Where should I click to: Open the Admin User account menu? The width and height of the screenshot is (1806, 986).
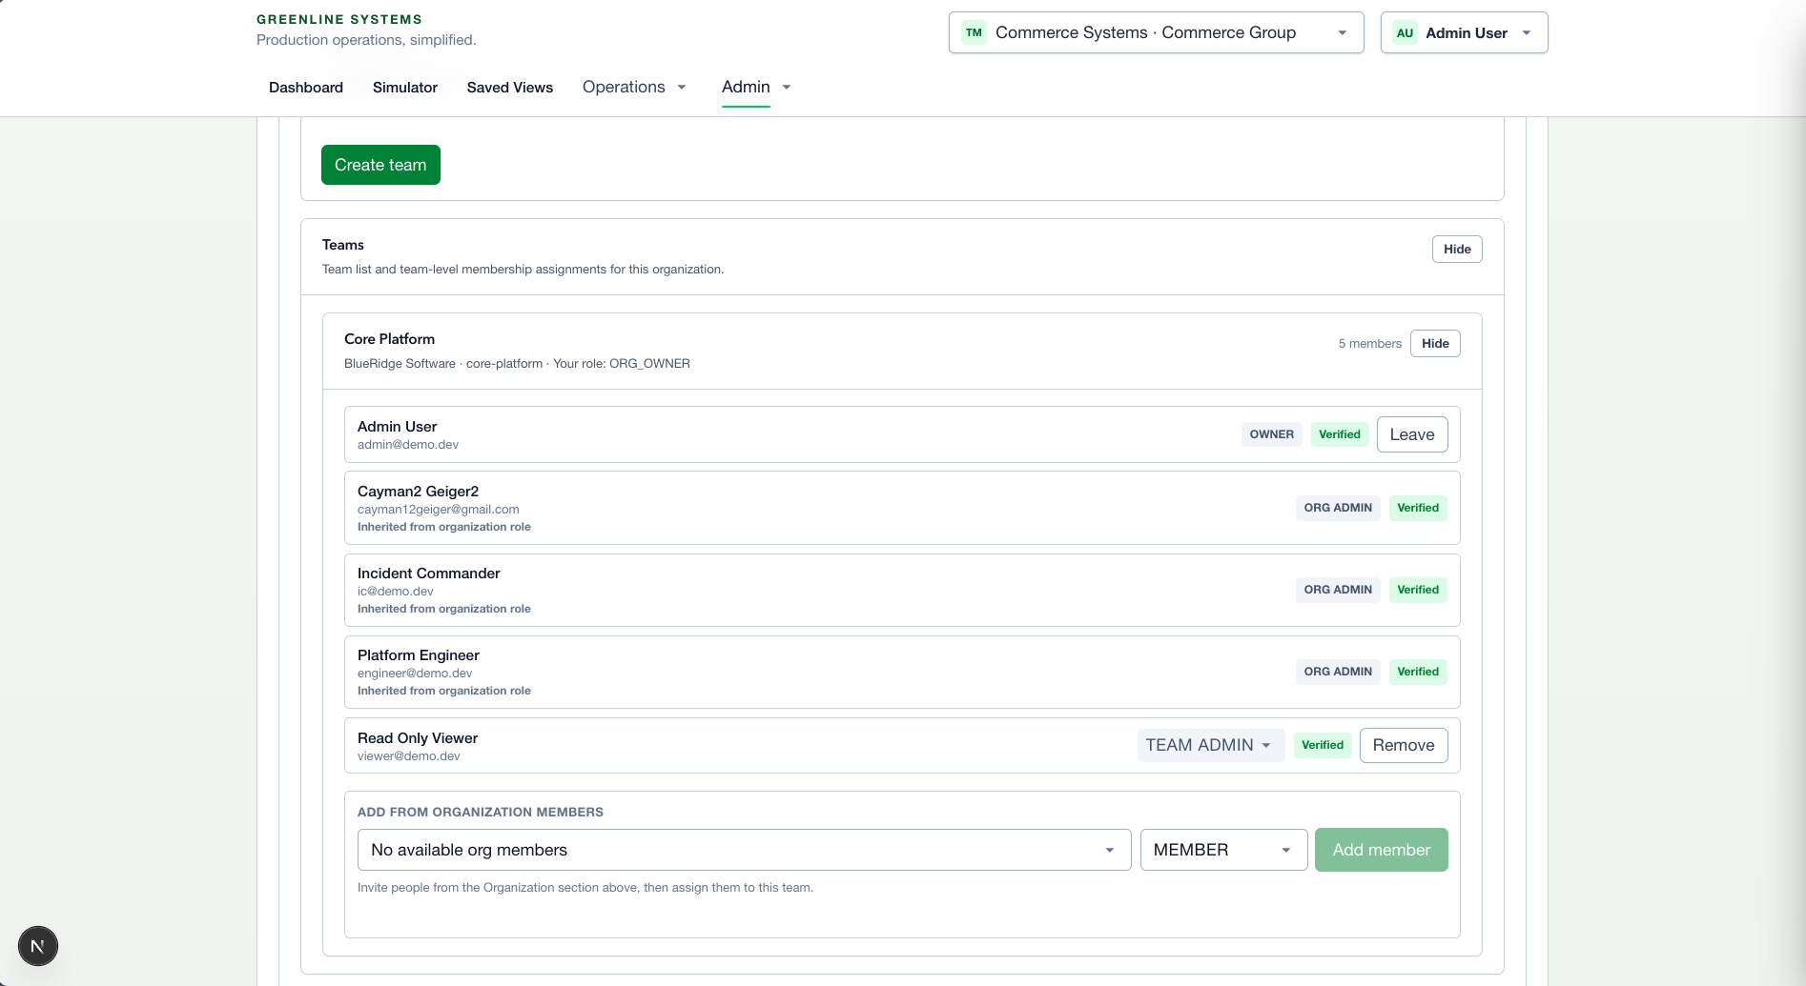tap(1464, 32)
